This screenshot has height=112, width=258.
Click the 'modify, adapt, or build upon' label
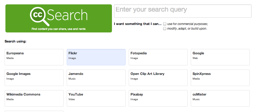pyautogui.click(x=187, y=29)
